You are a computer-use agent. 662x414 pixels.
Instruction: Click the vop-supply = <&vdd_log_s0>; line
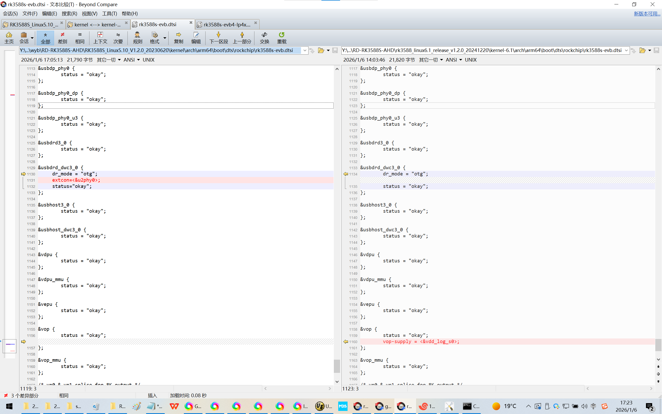pos(507,342)
